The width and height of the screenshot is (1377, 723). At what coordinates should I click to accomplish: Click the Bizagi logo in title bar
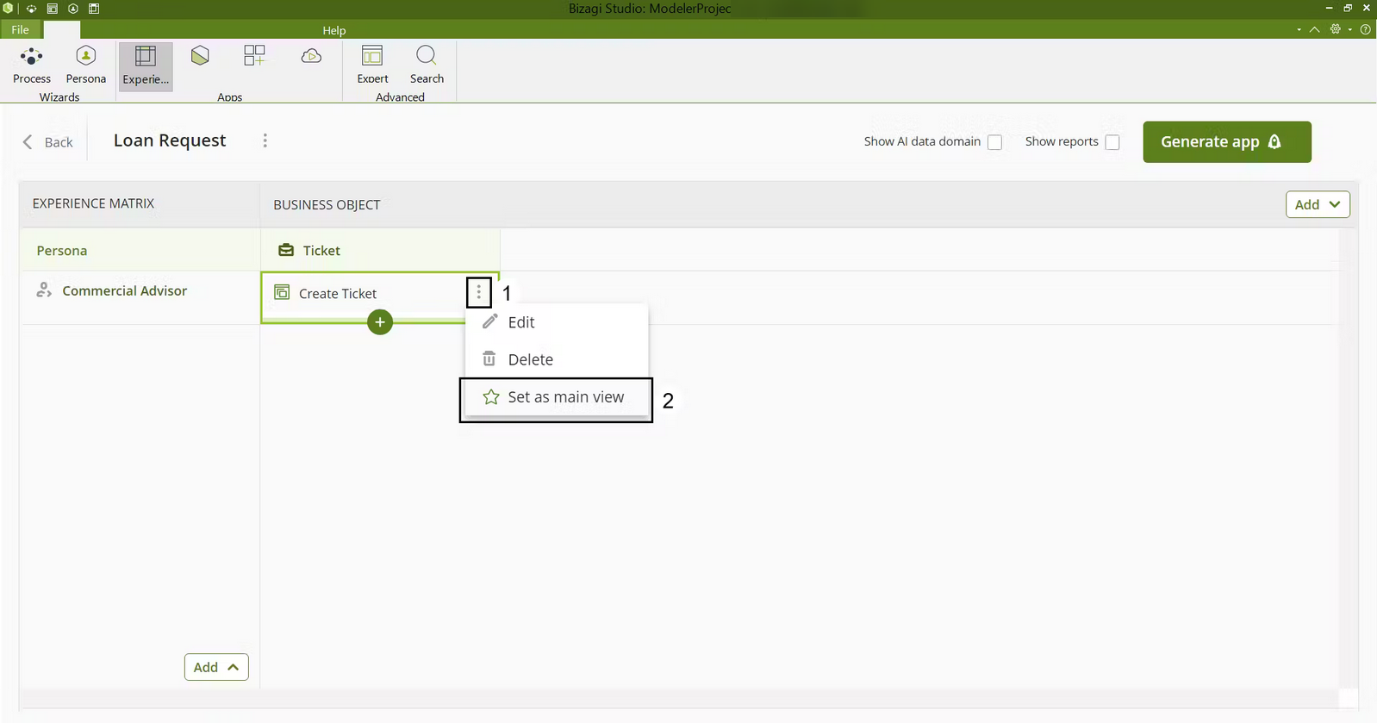click(x=9, y=8)
